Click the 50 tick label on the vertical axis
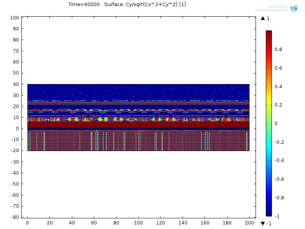 16,73
